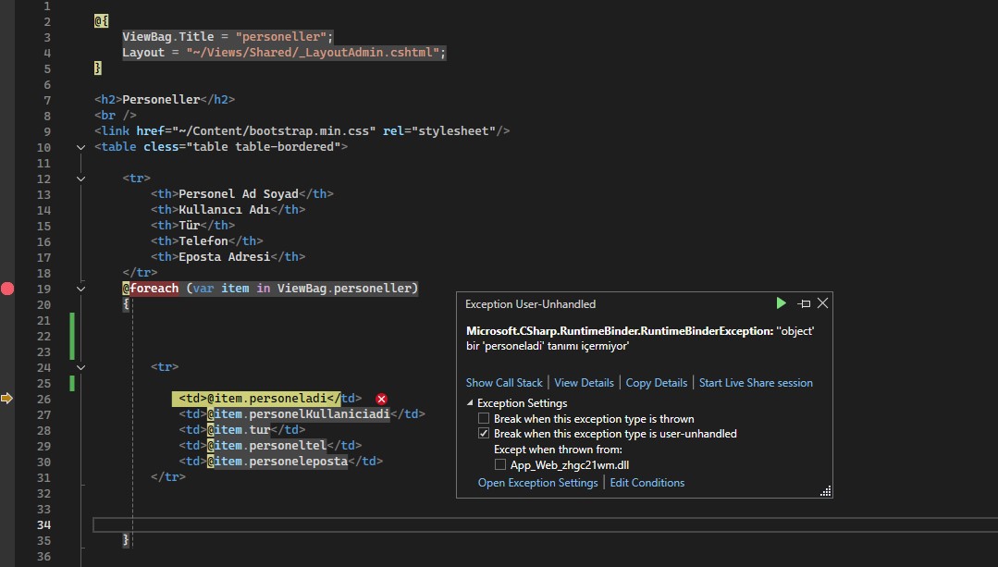Click the green Continue arrow in exception popup
The width and height of the screenshot is (998, 567).
781,303
